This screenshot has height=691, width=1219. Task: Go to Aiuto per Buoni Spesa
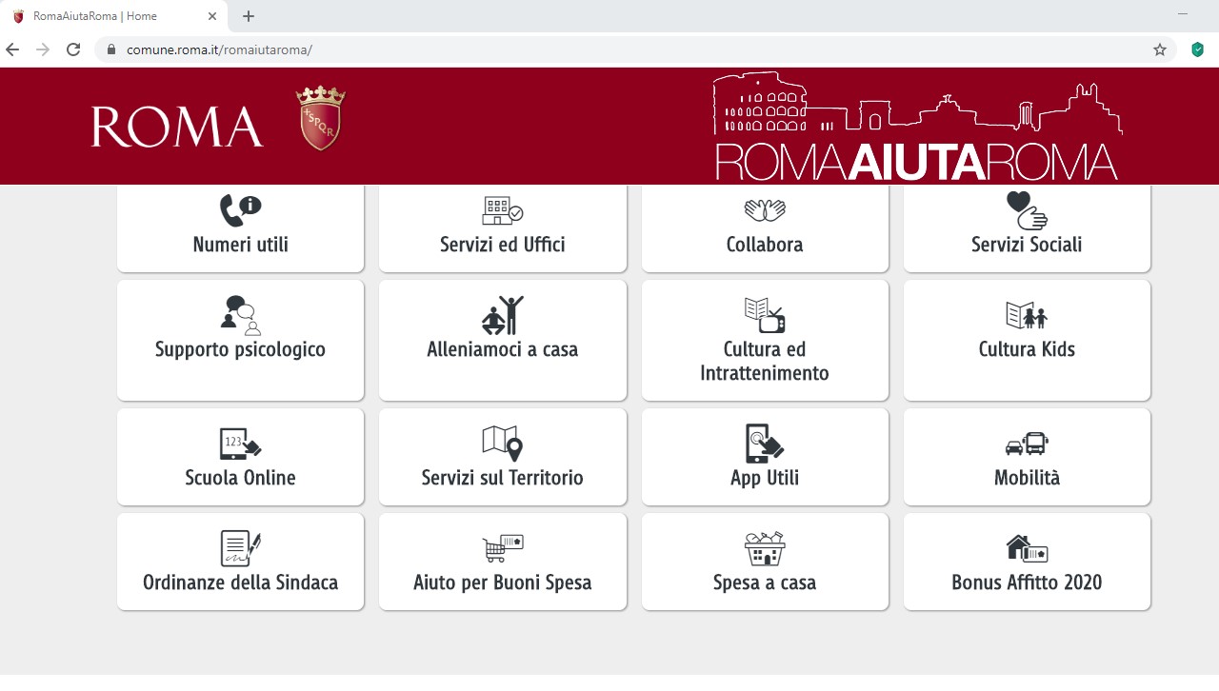(x=503, y=562)
